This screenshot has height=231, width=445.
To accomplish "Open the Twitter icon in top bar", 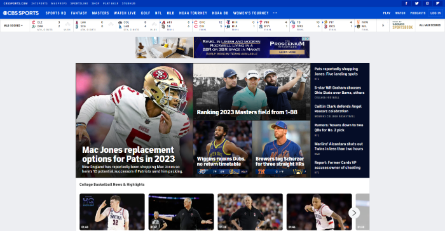I will pos(416,3).
